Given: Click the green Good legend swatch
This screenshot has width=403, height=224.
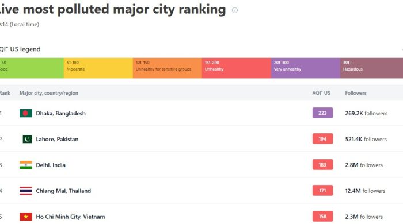Looking at the screenshot, I should 32,68.
